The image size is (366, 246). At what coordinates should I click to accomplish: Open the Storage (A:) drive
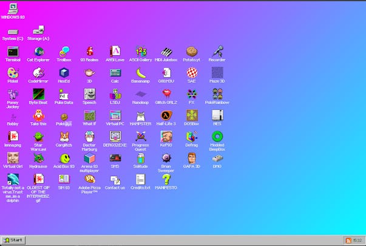[x=38, y=30]
